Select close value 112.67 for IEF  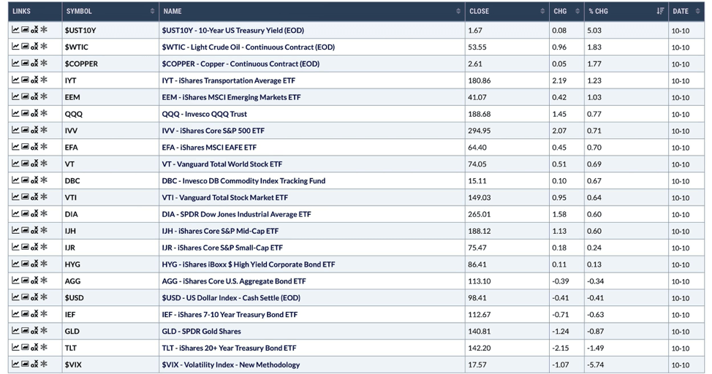479,315
